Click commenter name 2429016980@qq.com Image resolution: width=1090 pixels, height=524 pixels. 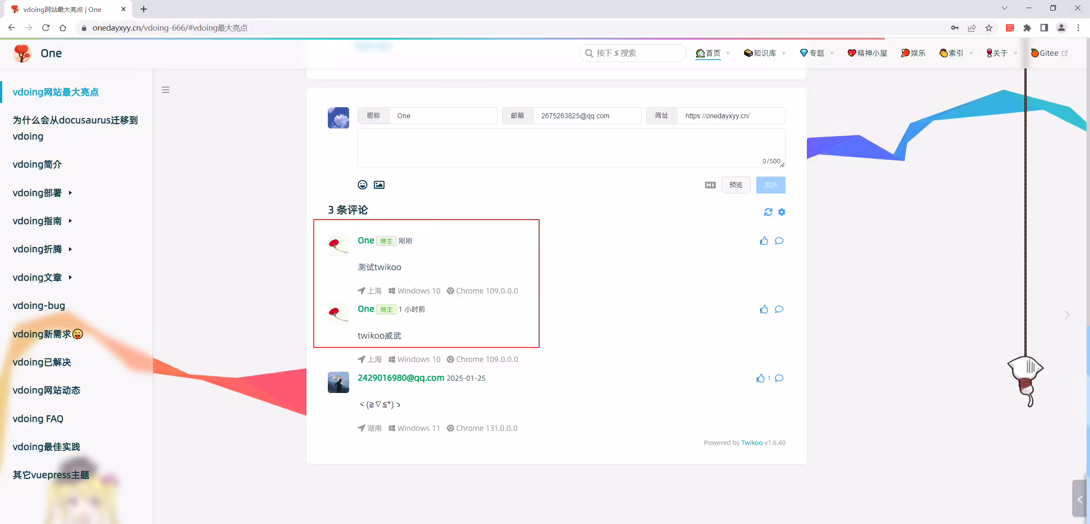[x=401, y=378]
